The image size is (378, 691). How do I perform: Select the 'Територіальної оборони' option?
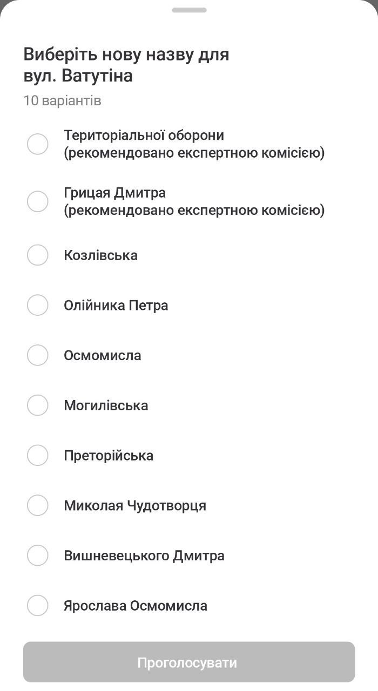[38, 144]
